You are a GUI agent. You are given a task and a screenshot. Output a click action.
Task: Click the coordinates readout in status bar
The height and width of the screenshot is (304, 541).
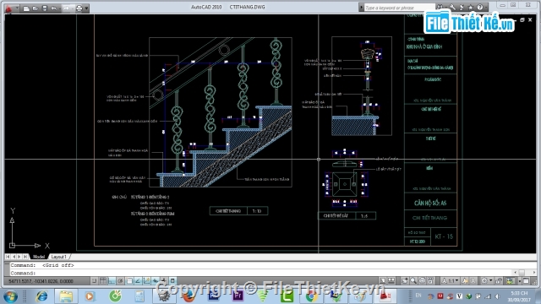pos(41,281)
